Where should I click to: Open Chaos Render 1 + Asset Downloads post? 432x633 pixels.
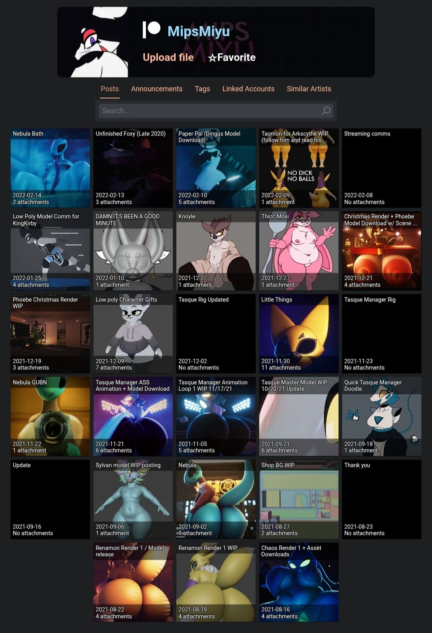(299, 582)
